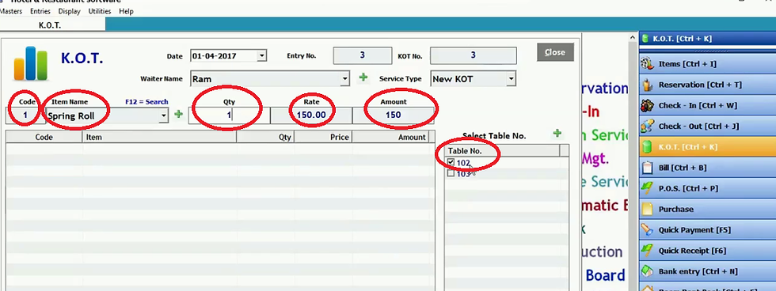Click Reservation [Ctrl + T] label
This screenshot has height=291, width=776.
coord(700,85)
